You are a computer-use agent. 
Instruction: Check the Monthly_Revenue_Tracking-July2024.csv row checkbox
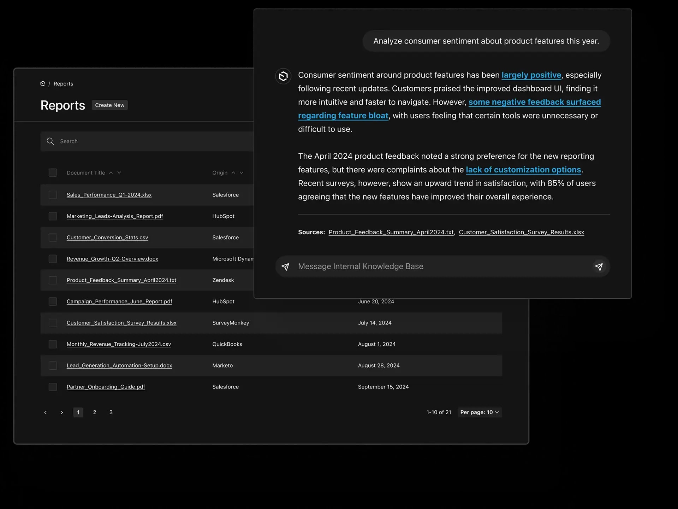point(53,344)
